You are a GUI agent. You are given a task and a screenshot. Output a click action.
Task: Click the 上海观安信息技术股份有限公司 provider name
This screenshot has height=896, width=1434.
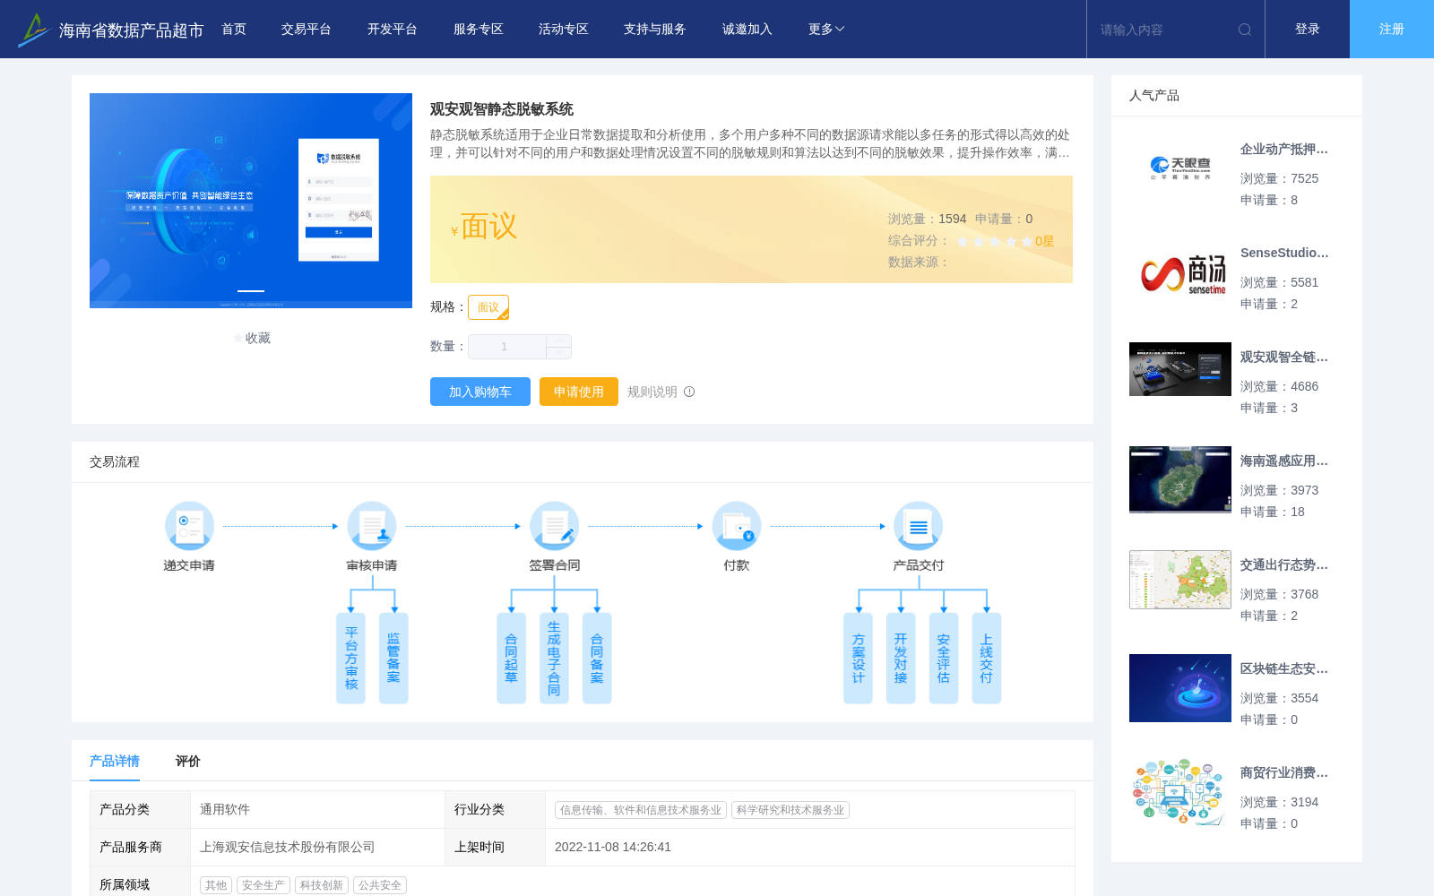tap(287, 847)
